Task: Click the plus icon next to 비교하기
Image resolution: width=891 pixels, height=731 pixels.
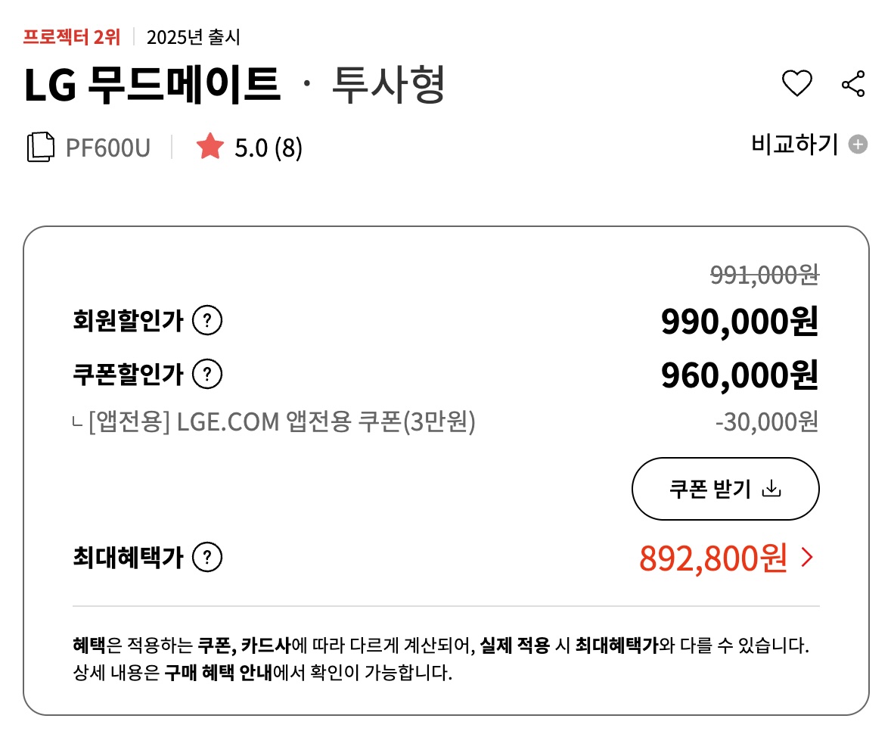Action: [x=857, y=144]
